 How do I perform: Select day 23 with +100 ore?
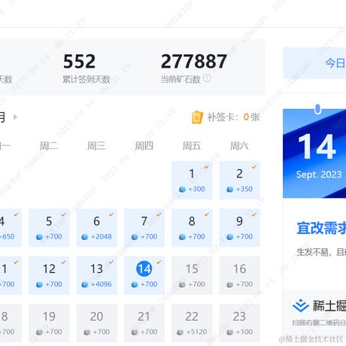240,323
